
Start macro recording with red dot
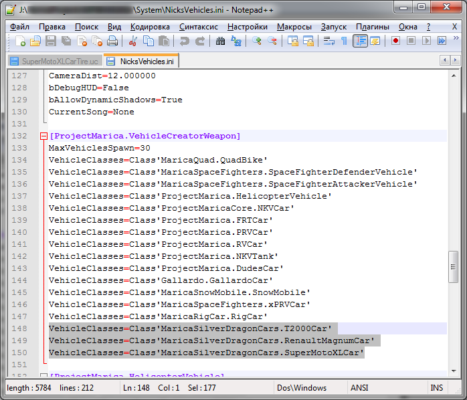pos(395,41)
